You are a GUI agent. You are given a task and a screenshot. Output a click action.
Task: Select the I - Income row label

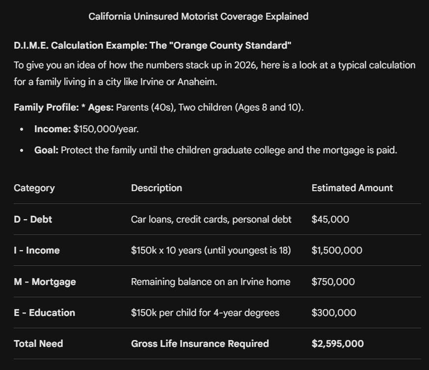pyautogui.click(x=37, y=250)
